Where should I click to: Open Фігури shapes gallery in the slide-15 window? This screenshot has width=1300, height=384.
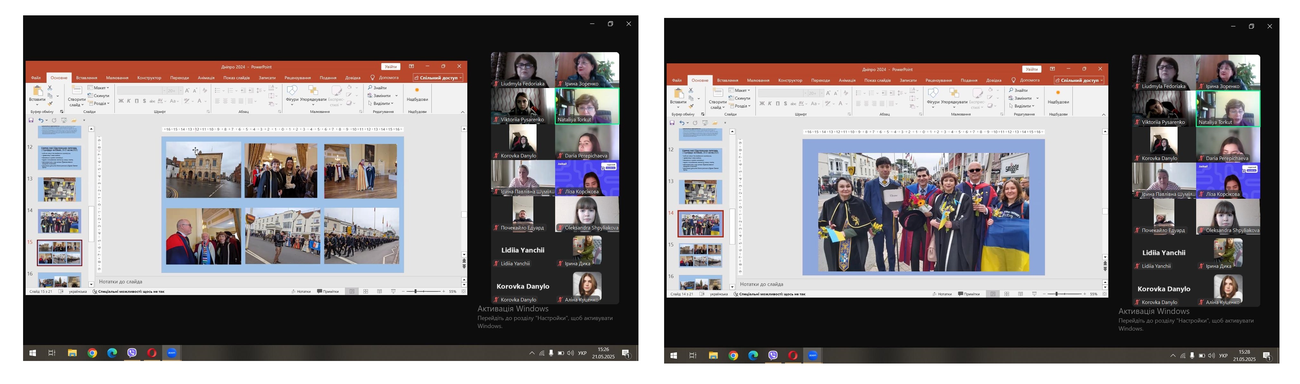click(x=292, y=91)
